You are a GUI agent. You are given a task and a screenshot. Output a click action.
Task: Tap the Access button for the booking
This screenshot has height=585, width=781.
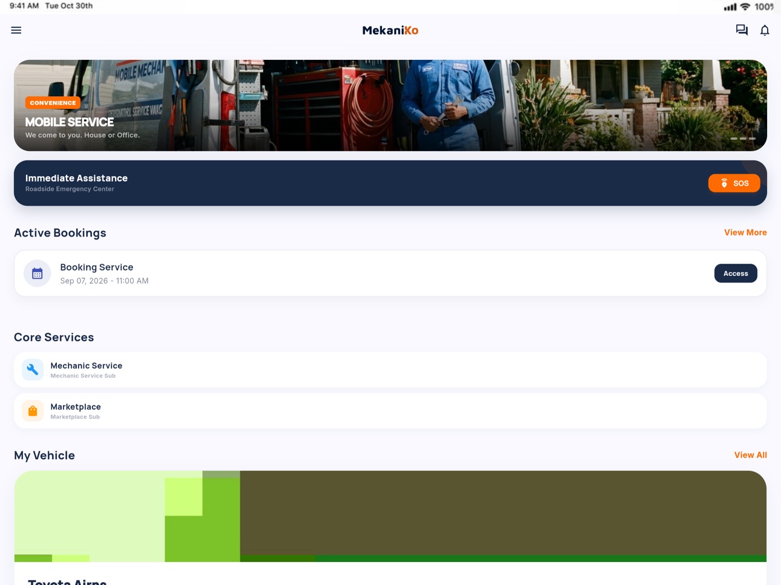pyautogui.click(x=736, y=273)
